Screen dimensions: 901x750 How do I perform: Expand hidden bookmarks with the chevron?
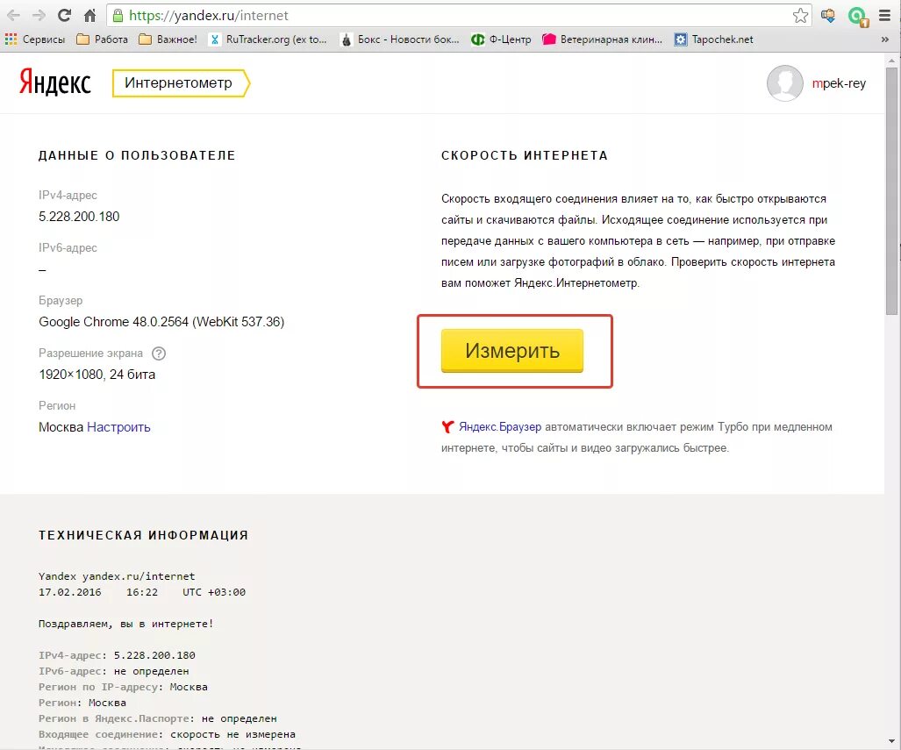[x=885, y=39]
